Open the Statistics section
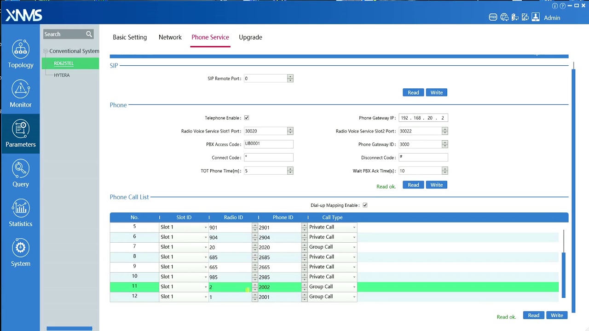This screenshot has height=331, width=589. click(x=20, y=213)
